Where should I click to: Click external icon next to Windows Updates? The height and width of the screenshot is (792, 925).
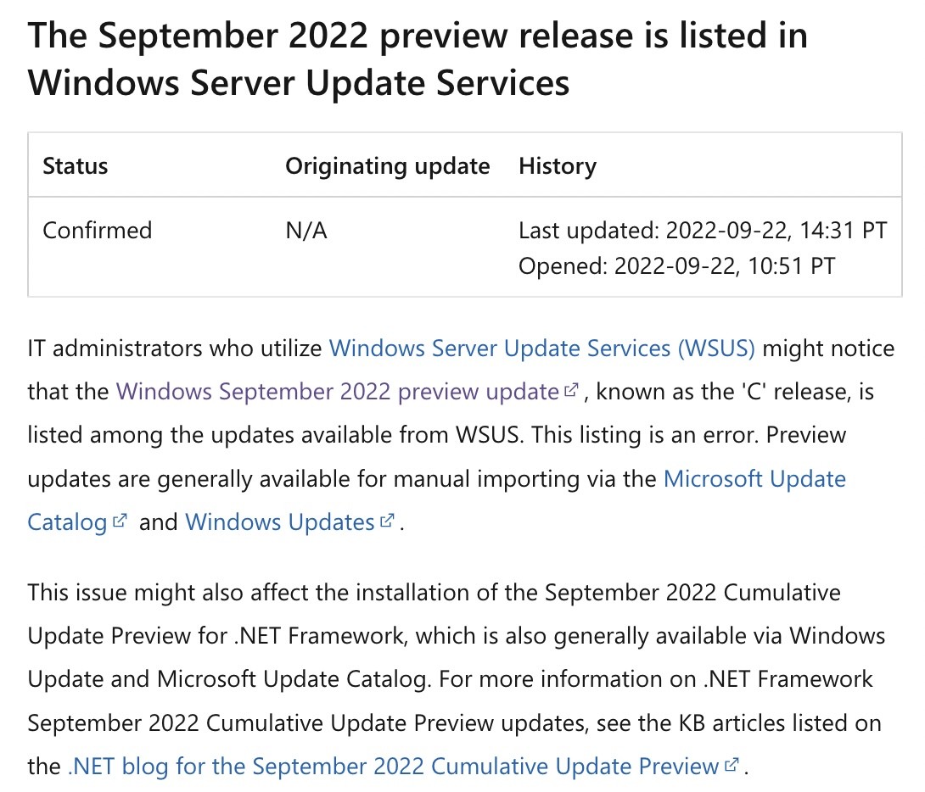click(387, 521)
